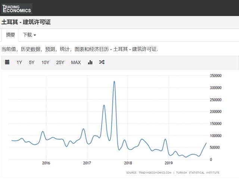This screenshot has height=183, width=239.
Task: Switch to the 摘要 tab
Action: (x=10, y=35)
